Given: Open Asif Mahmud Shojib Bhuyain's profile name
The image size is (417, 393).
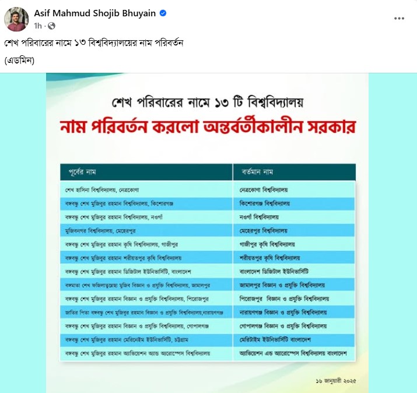Looking at the screenshot, I should tap(95, 13).
